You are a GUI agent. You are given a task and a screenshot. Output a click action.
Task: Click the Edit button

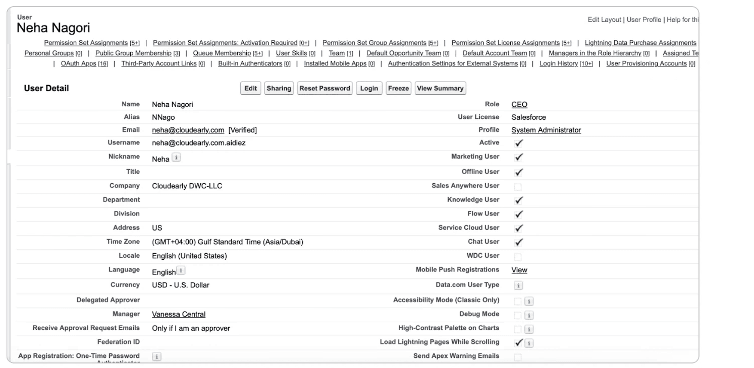coord(251,88)
